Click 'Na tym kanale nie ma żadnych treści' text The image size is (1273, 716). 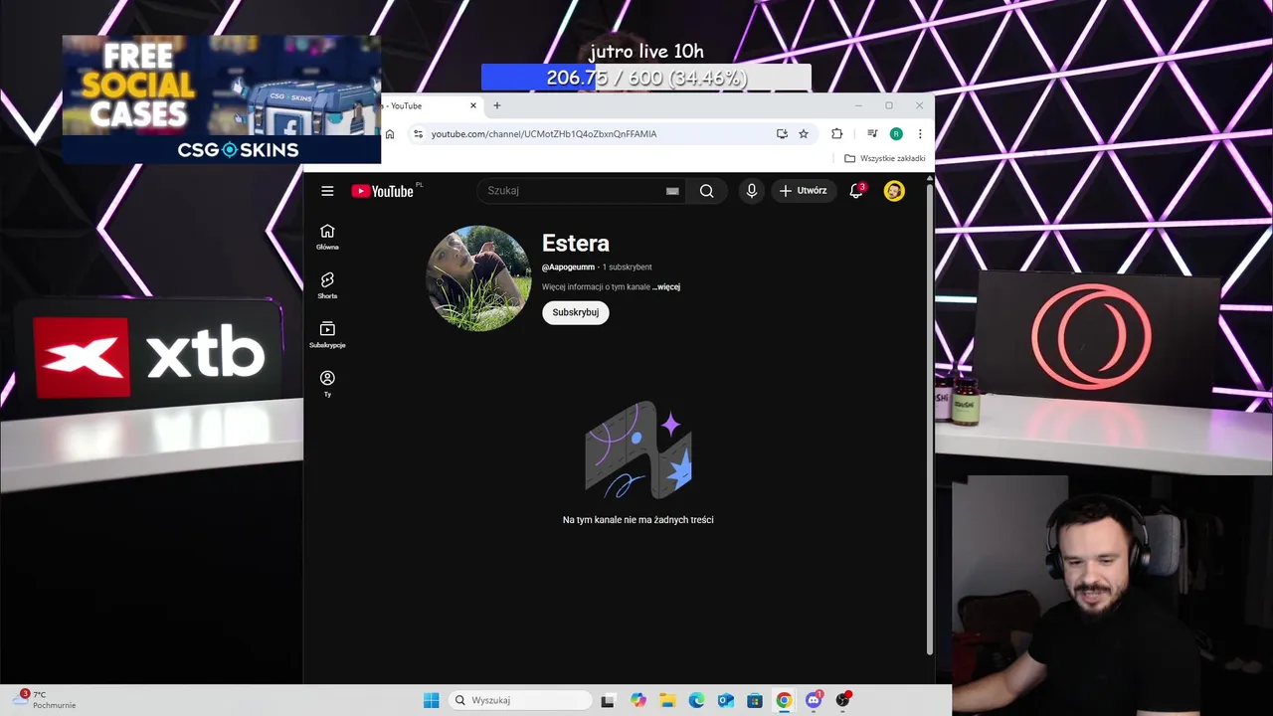[x=637, y=520]
